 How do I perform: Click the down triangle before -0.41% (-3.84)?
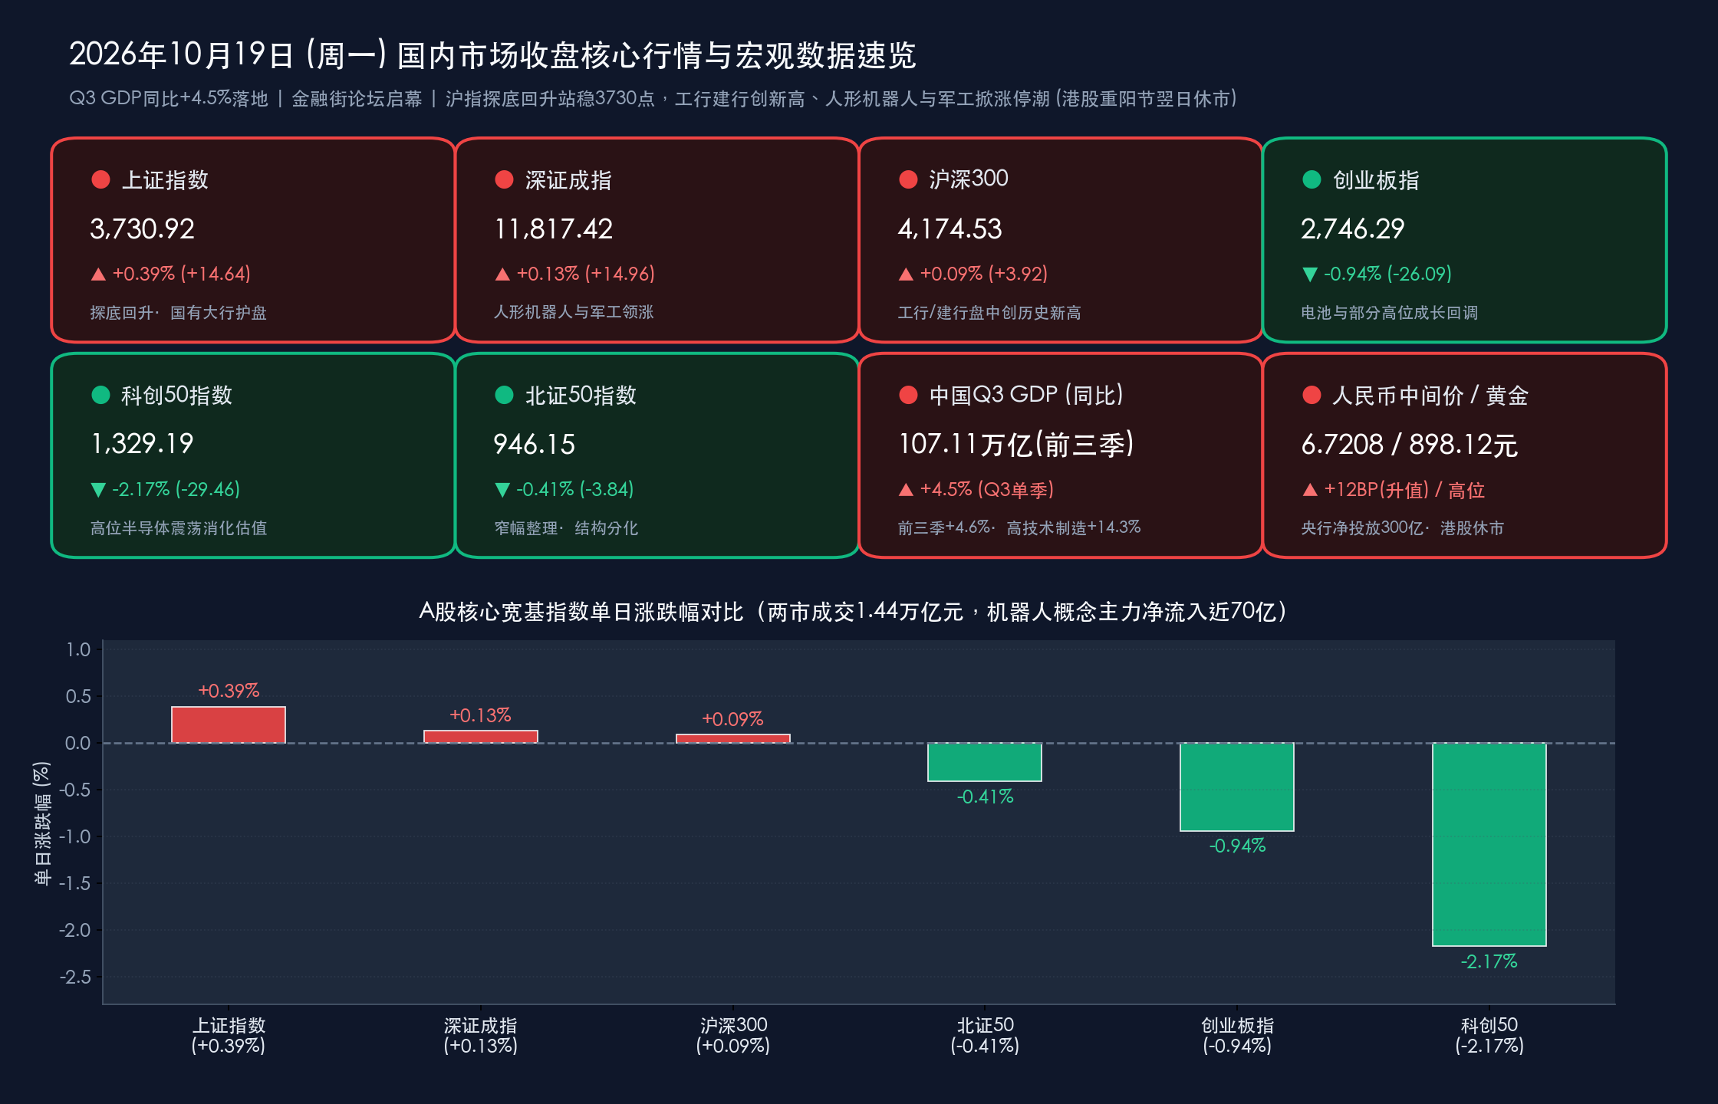point(502,490)
